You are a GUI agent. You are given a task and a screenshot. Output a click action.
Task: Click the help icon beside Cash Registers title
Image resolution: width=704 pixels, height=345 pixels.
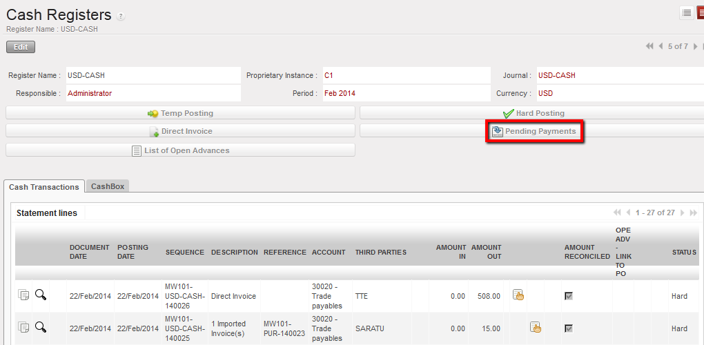121,17
